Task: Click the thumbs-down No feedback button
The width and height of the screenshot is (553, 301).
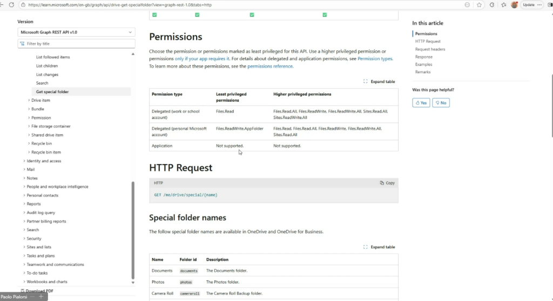Action: 441,103
